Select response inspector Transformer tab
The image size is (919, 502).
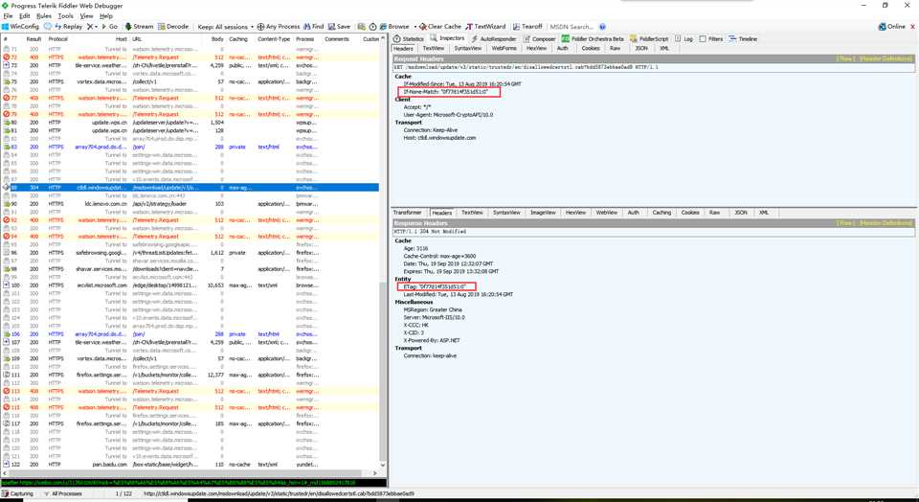tap(408, 213)
